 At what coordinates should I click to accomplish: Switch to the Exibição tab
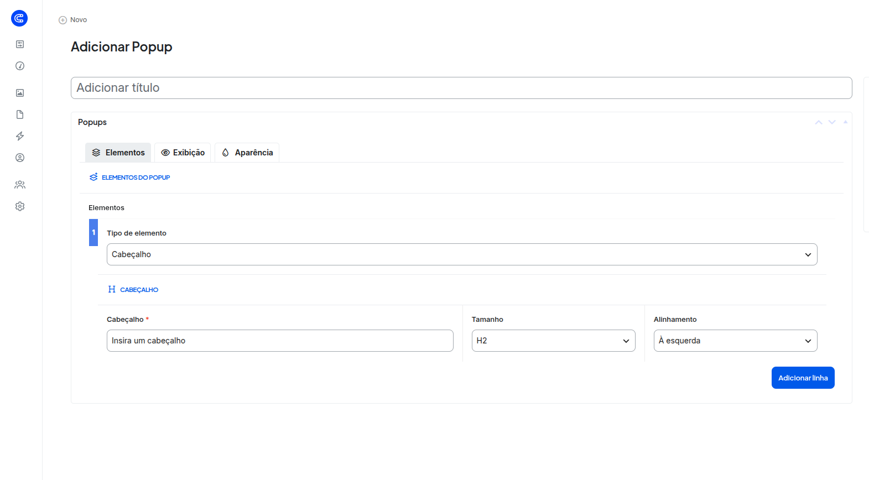(183, 153)
